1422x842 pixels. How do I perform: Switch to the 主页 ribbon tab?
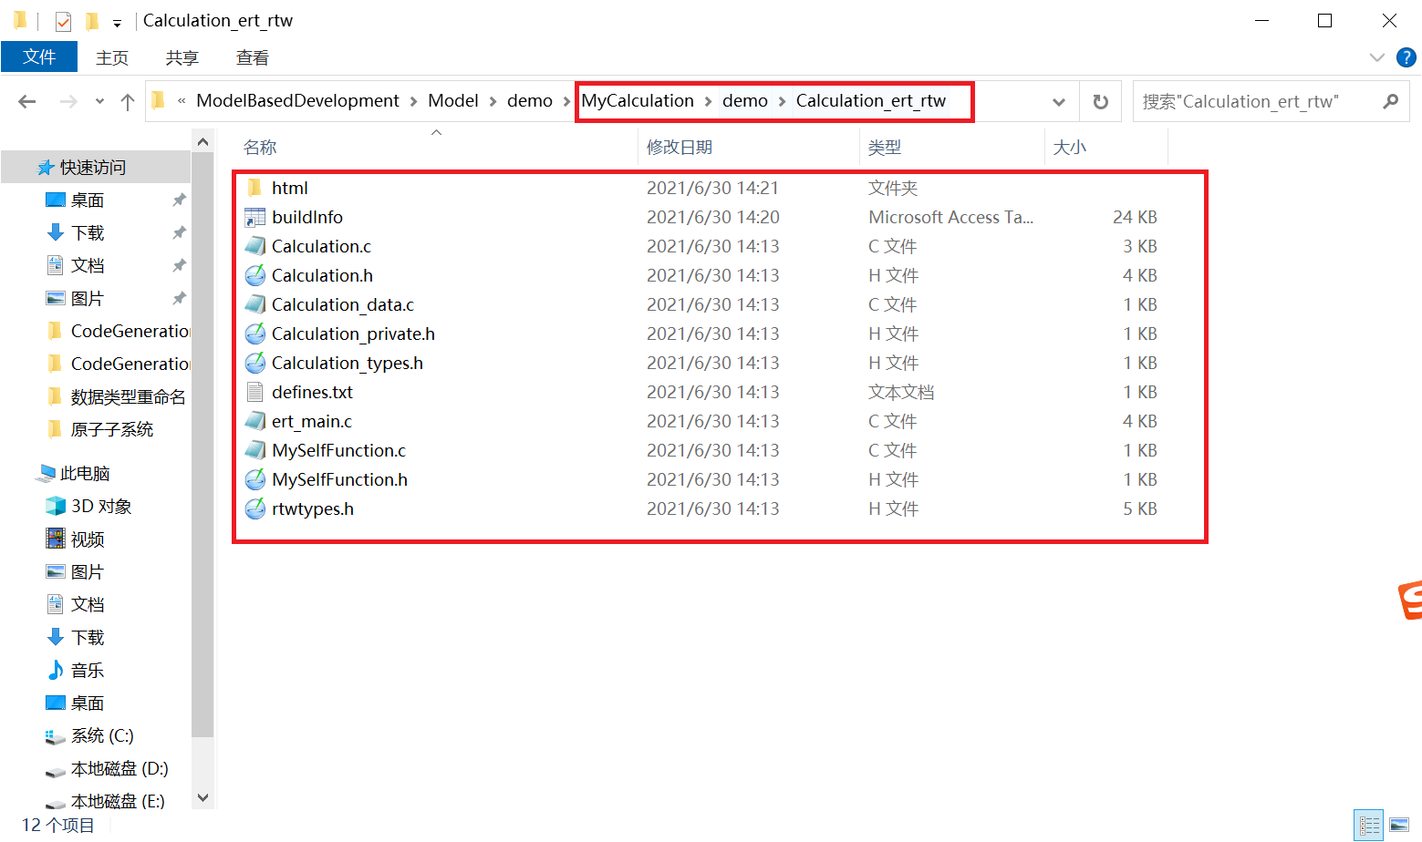click(112, 57)
